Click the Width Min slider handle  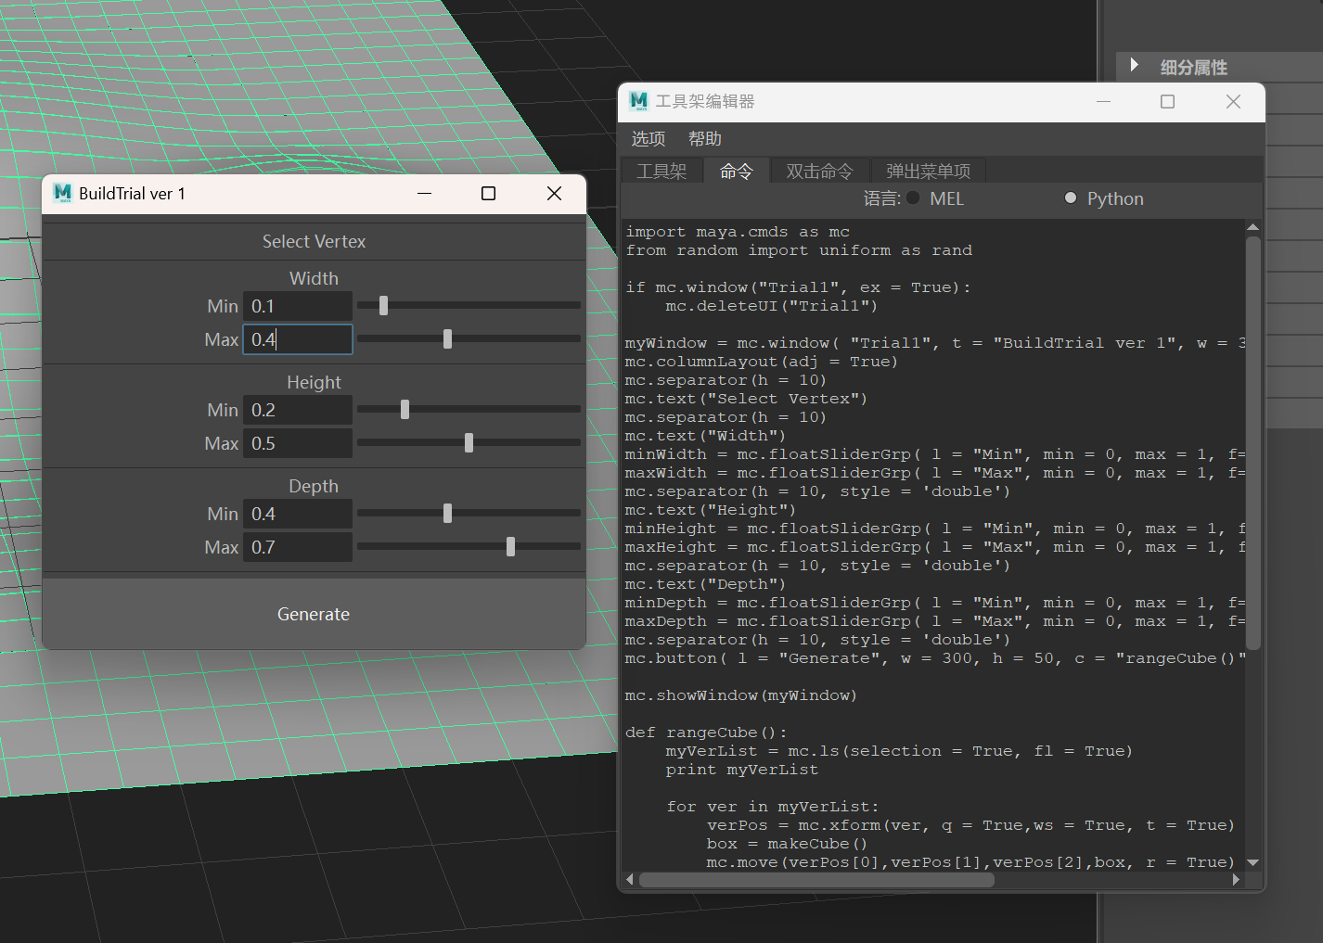pos(383,305)
